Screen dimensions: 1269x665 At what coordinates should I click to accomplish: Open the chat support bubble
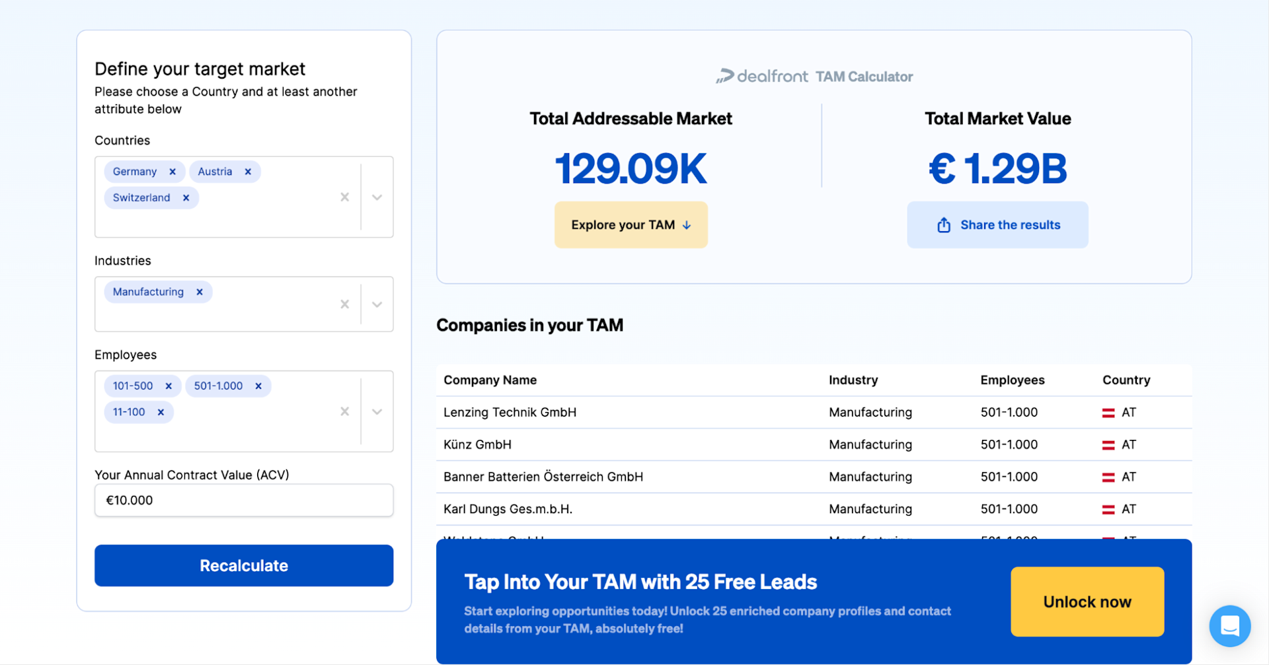pos(1229,625)
